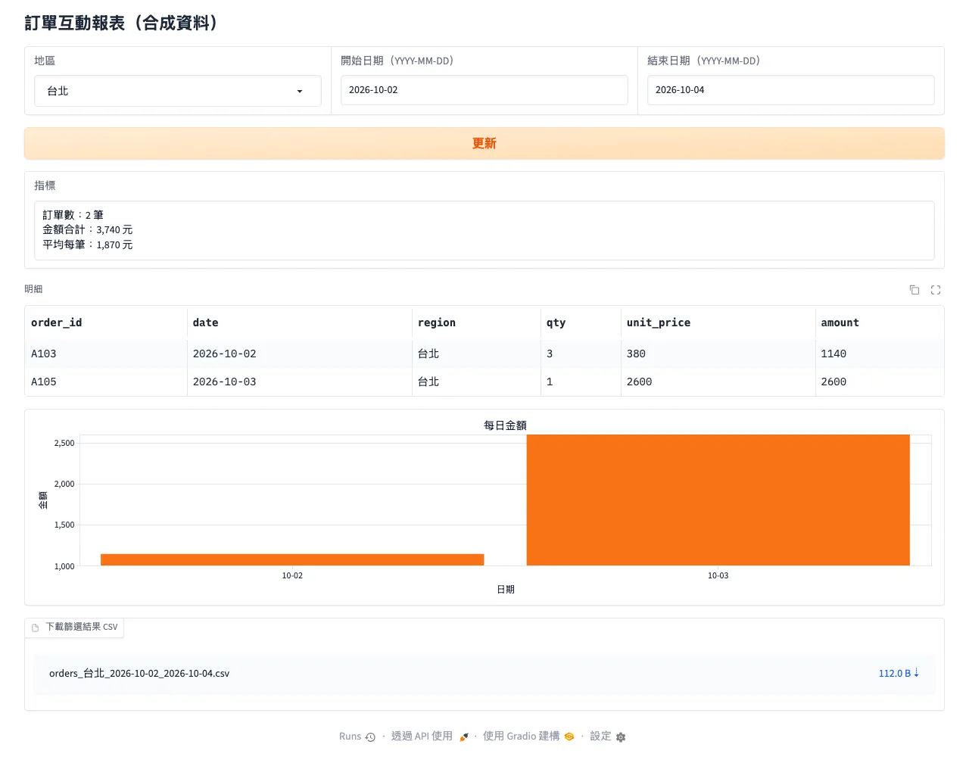
Task: Click the 10-02 bar in 每日金額 chart
Action: [292, 559]
